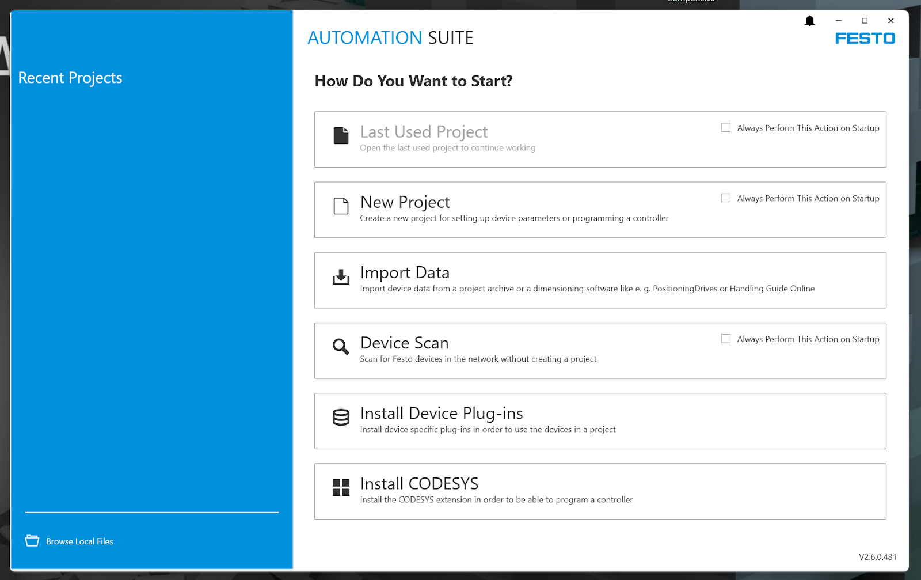Screen dimensions: 921x580
Task: Select Install CODESYS
Action: point(600,491)
